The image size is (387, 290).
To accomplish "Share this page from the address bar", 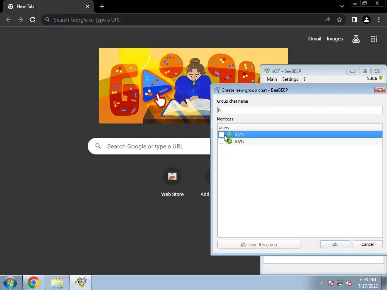I will (327, 20).
